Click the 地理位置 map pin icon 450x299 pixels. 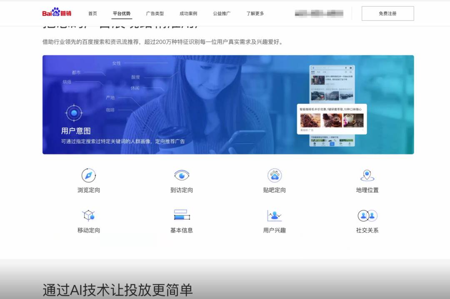coord(367,175)
